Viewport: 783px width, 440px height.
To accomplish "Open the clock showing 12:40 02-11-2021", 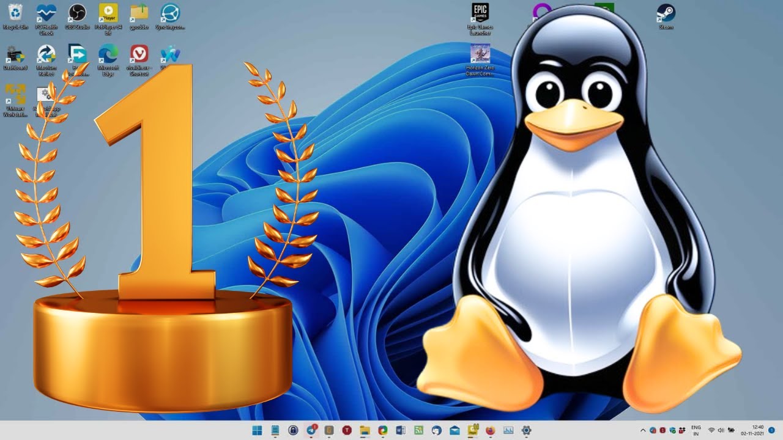I will click(x=752, y=430).
